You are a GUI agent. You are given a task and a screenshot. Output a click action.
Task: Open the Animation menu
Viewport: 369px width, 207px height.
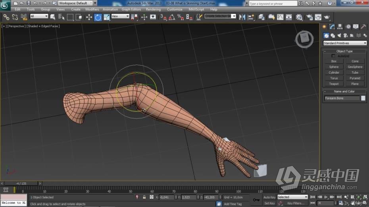point(110,9)
